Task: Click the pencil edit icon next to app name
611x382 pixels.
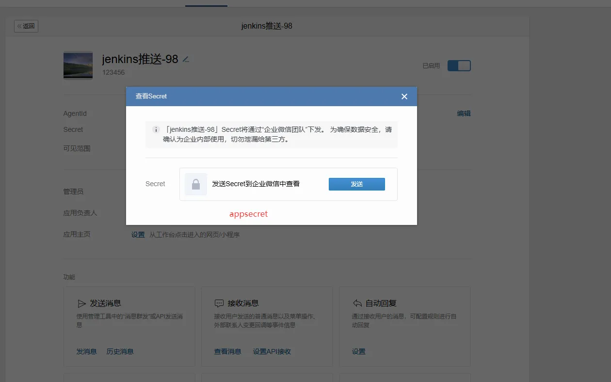Action: coord(186,60)
